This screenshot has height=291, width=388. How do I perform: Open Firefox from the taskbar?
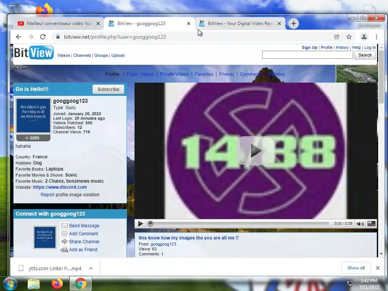[57, 283]
